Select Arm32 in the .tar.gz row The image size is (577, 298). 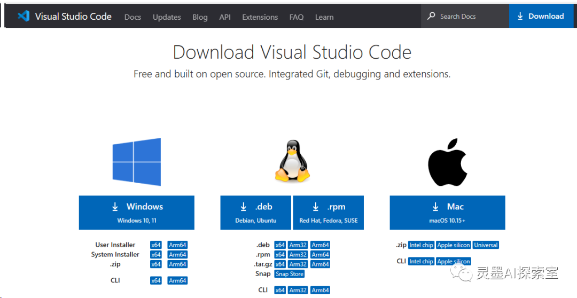point(298,264)
